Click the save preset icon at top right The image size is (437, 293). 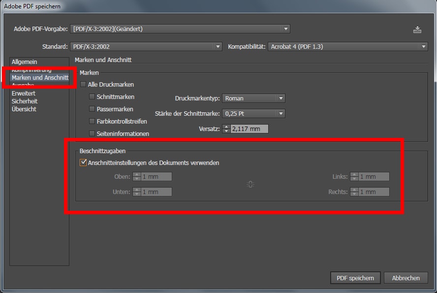tap(417, 29)
